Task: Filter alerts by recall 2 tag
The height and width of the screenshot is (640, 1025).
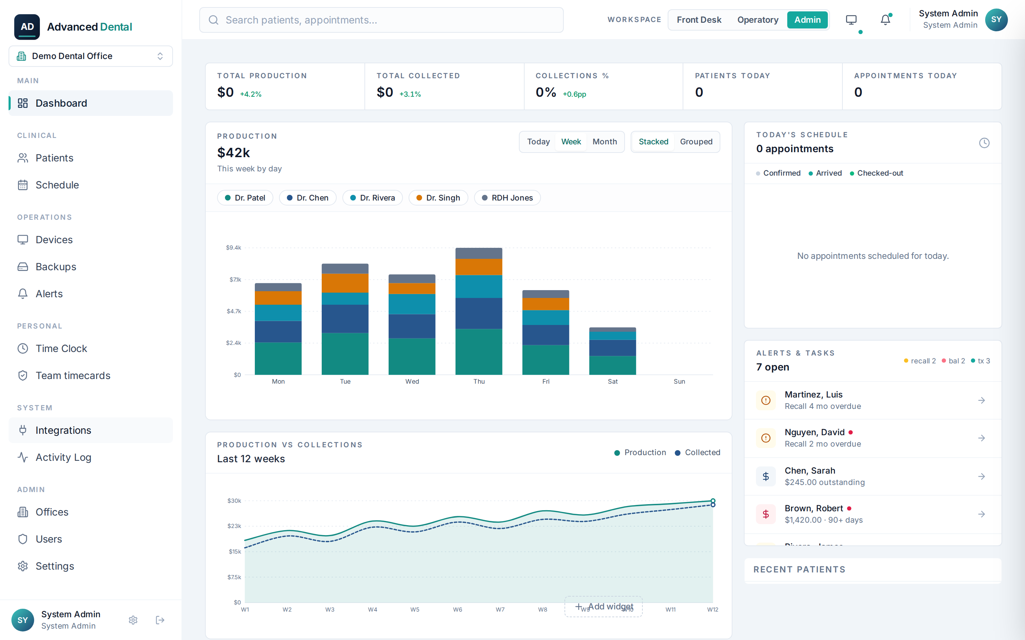Action: point(920,361)
